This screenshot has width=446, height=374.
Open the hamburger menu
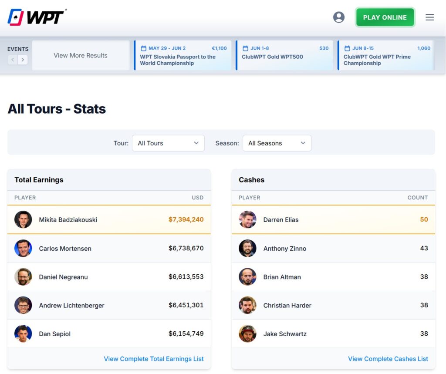(429, 17)
